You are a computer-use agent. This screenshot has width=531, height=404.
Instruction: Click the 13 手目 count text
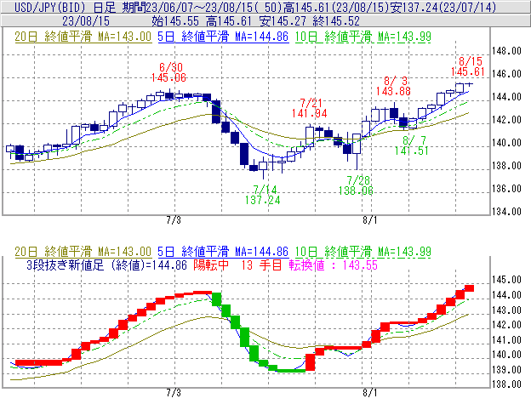pos(262,265)
